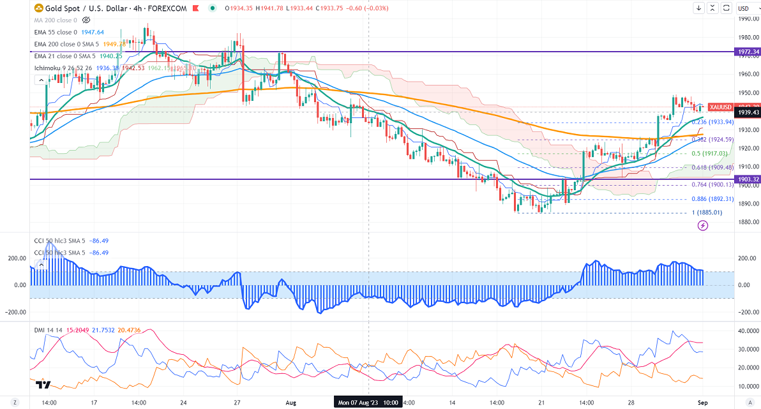This screenshot has width=761, height=409.
Task: Click the purple lightning bolt event icon
Action: point(703,225)
